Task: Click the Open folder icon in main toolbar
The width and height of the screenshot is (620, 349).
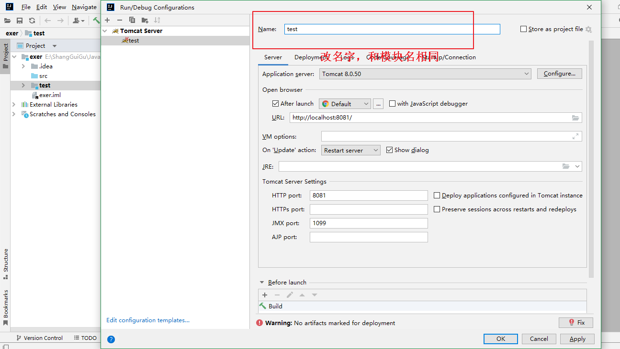Action: coord(7,21)
